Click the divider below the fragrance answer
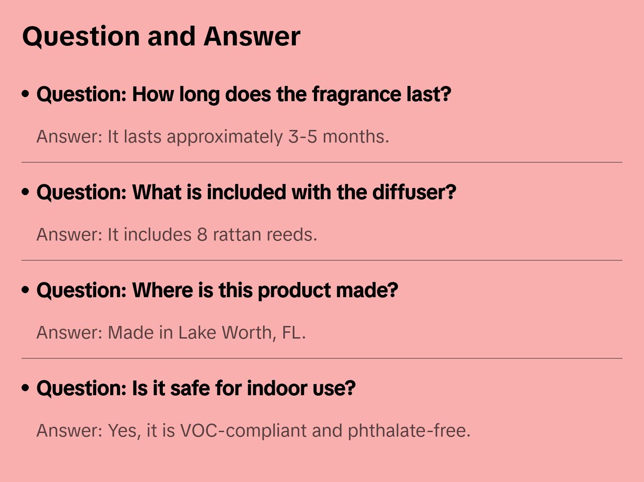Screen dimensions: 644x482 coord(322,162)
